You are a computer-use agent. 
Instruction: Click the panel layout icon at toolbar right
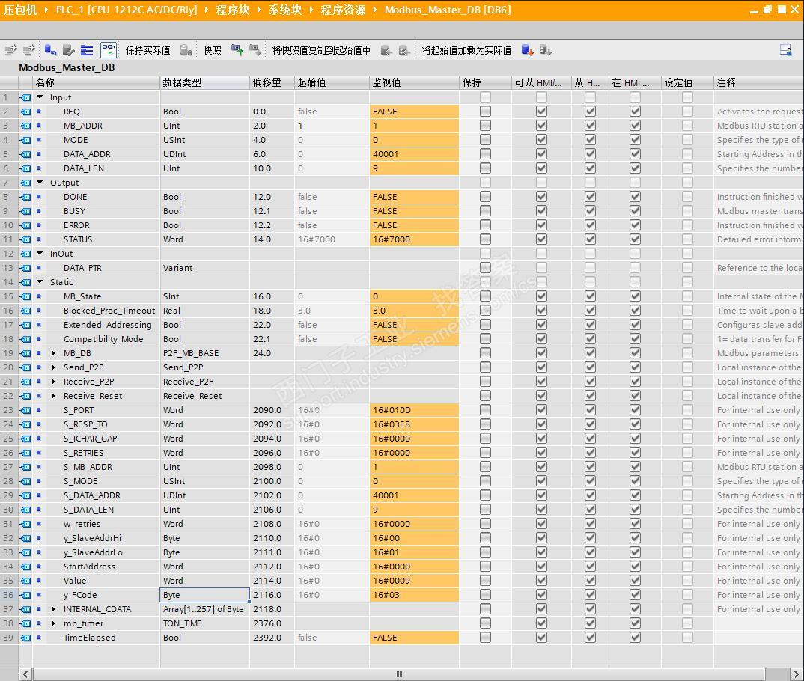(785, 49)
